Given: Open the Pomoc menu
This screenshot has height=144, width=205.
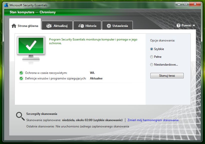Looking at the screenshot, I should pos(186,25).
